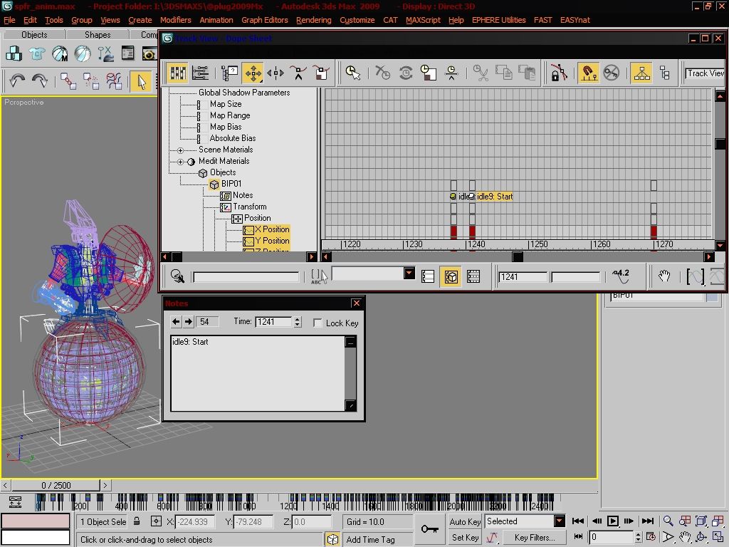Viewport: 729px width, 547px height.
Task: Switch to Edit Ranges mode
Action: click(x=200, y=73)
